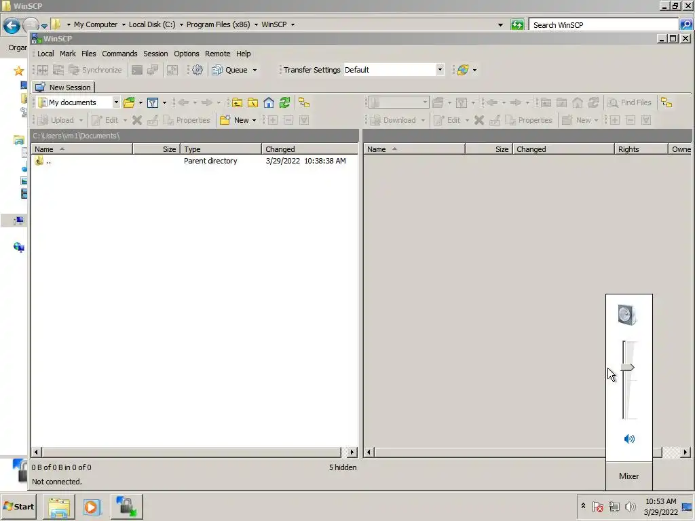Go to local root directory icon
The height and width of the screenshot is (521, 695).
252,103
